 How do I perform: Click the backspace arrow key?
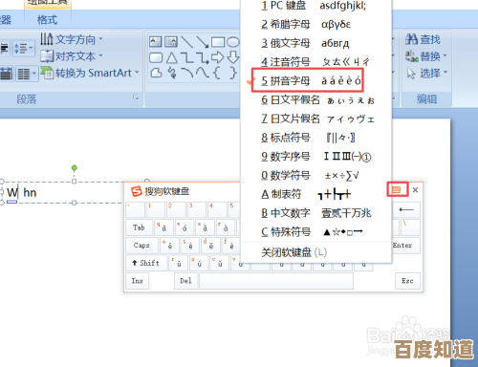click(x=406, y=210)
